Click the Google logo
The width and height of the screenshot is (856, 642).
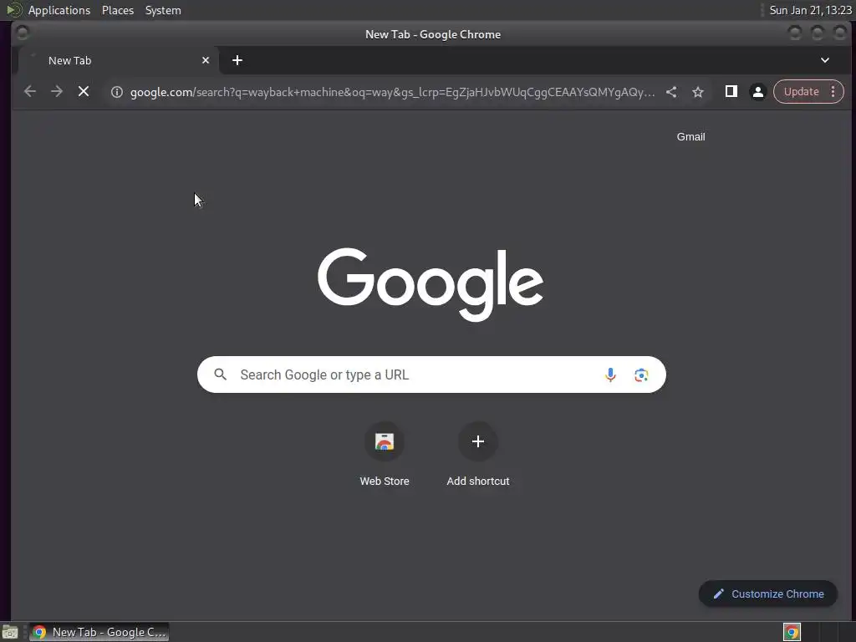click(431, 284)
